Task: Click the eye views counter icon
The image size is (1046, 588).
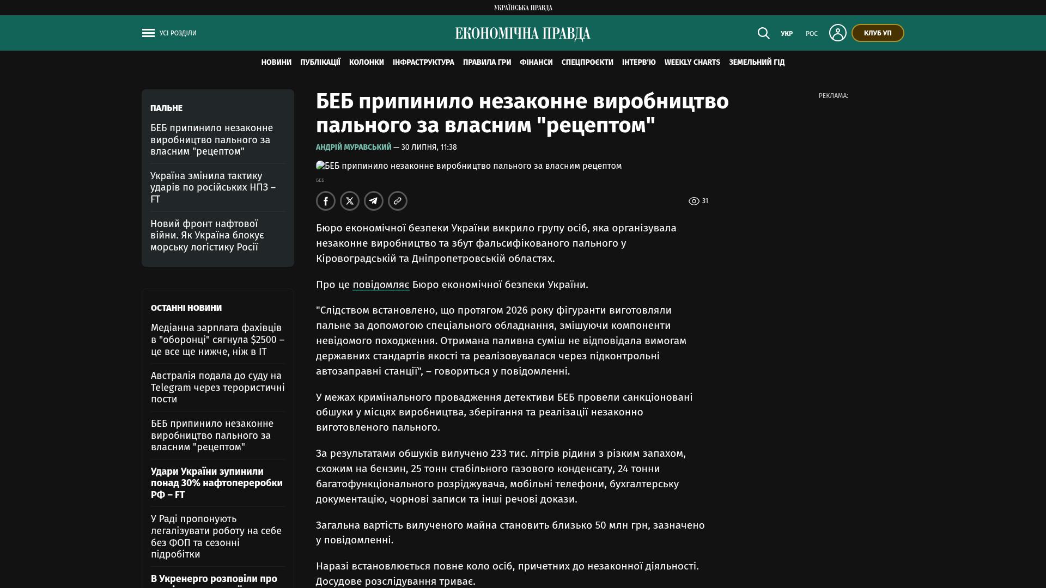Action: [694, 201]
